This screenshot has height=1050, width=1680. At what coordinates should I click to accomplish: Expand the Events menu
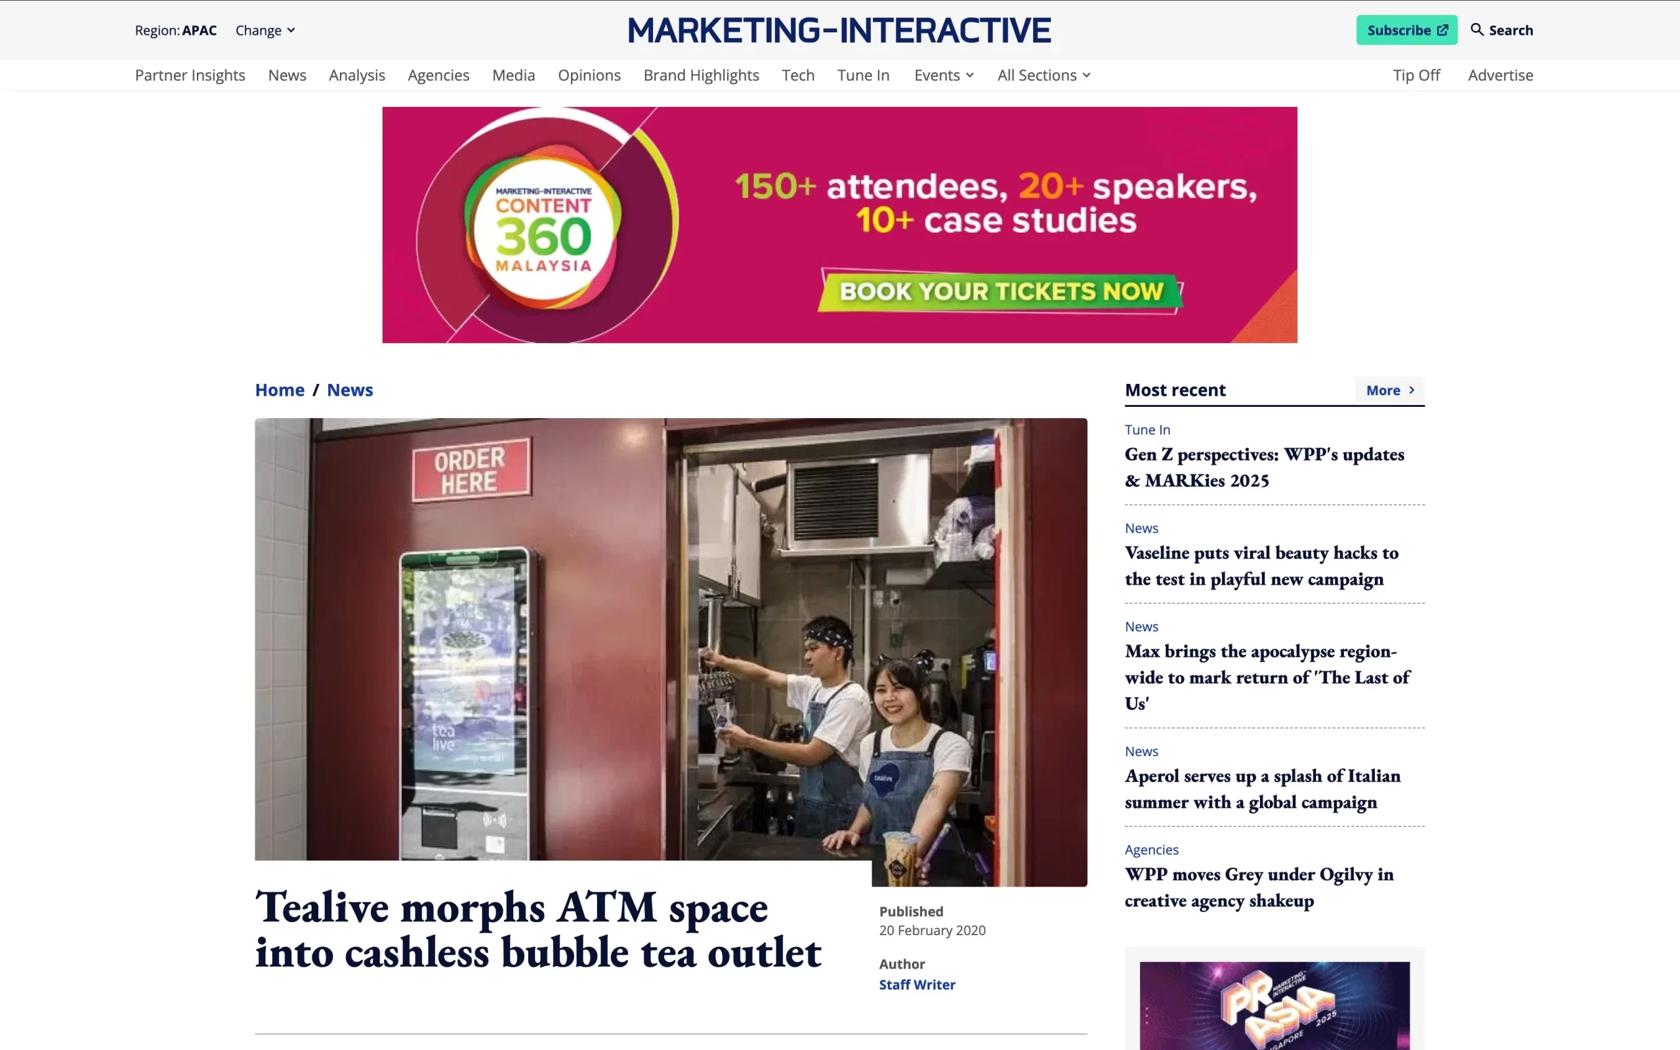[x=944, y=75]
